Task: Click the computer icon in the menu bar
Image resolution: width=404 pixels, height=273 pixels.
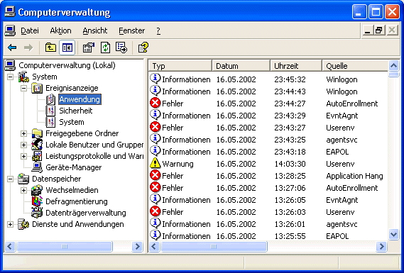Action: pos(10,30)
